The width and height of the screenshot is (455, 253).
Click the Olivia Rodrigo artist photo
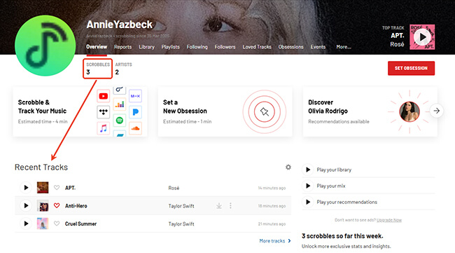[x=409, y=111]
